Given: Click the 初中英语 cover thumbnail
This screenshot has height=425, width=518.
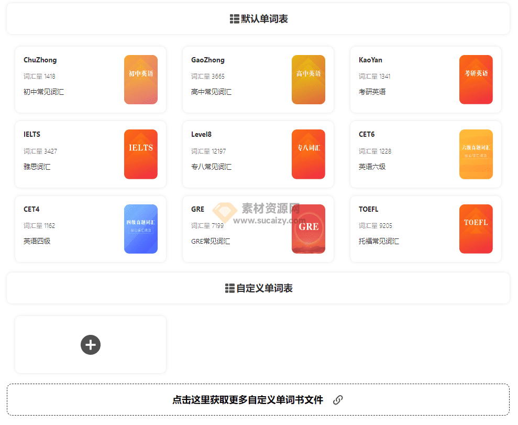Looking at the screenshot, I should coord(140,80).
